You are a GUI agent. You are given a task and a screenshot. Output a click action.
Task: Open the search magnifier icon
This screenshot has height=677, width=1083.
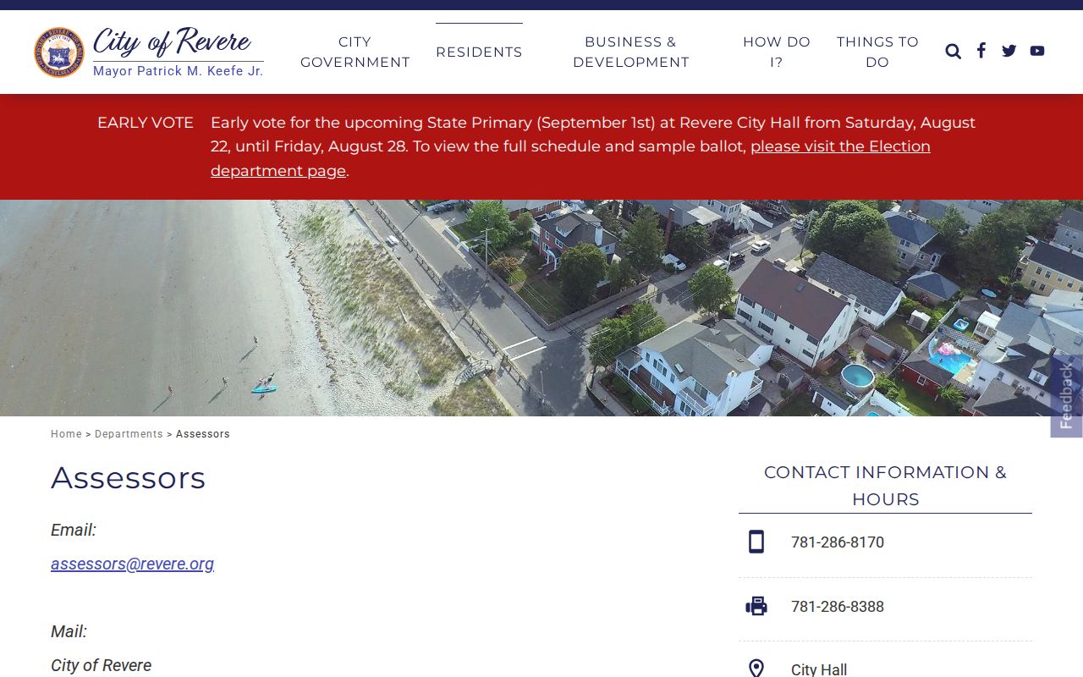coord(954,52)
